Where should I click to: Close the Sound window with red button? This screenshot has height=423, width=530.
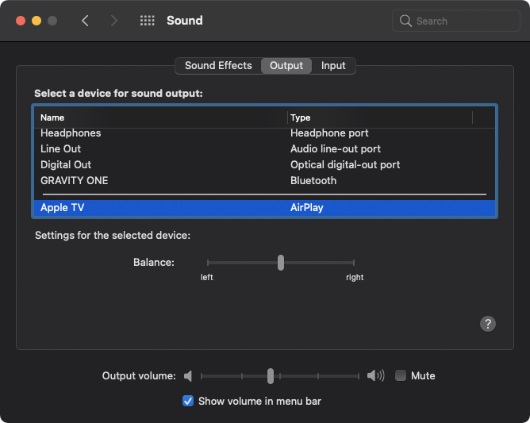click(21, 21)
